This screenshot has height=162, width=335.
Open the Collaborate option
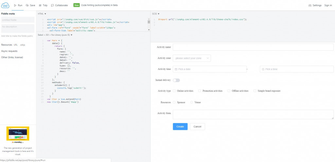pyautogui.click(x=60, y=5)
